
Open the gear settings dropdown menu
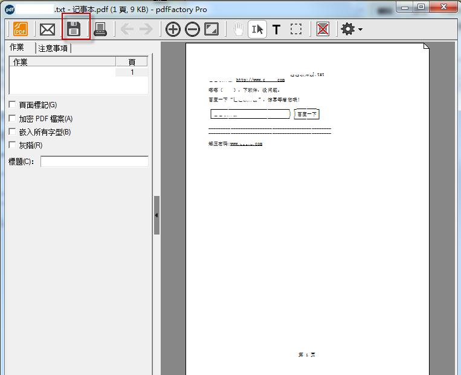[351, 29]
